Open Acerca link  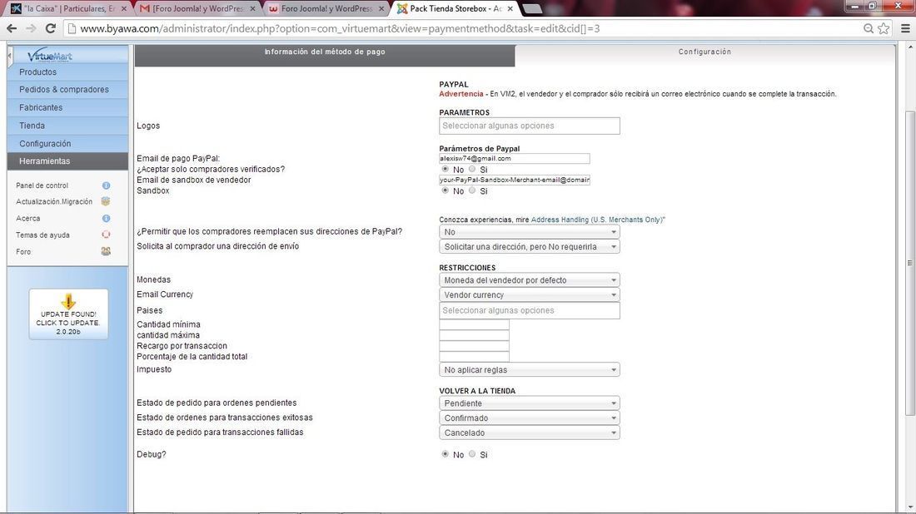pyautogui.click(x=28, y=218)
